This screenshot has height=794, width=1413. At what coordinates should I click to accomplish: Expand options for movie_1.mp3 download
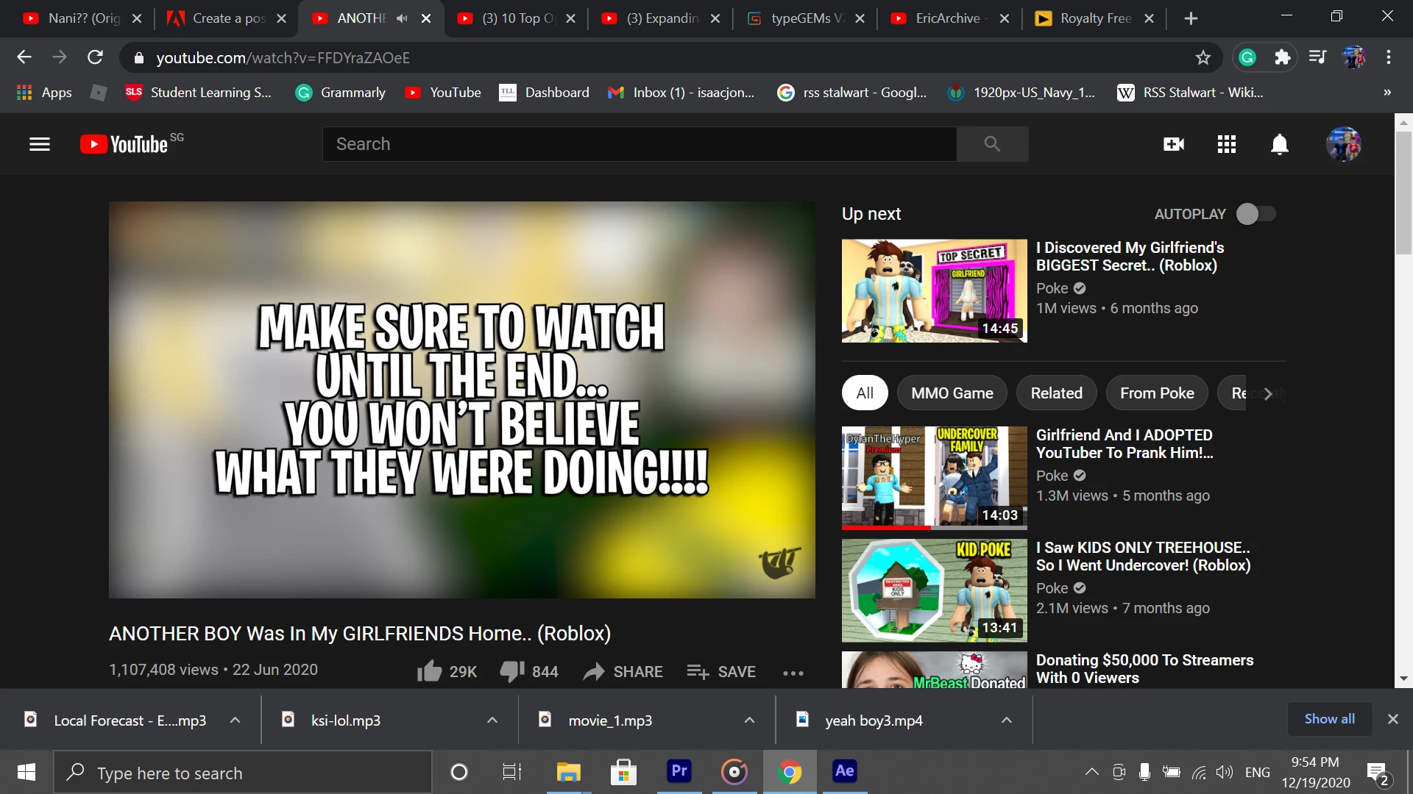pos(749,720)
